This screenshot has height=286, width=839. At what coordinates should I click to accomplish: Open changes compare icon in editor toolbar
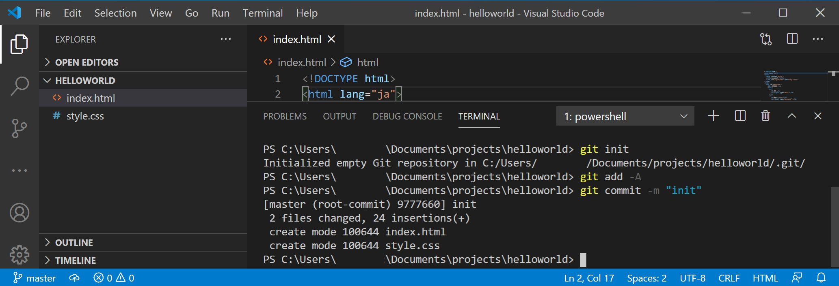point(765,39)
